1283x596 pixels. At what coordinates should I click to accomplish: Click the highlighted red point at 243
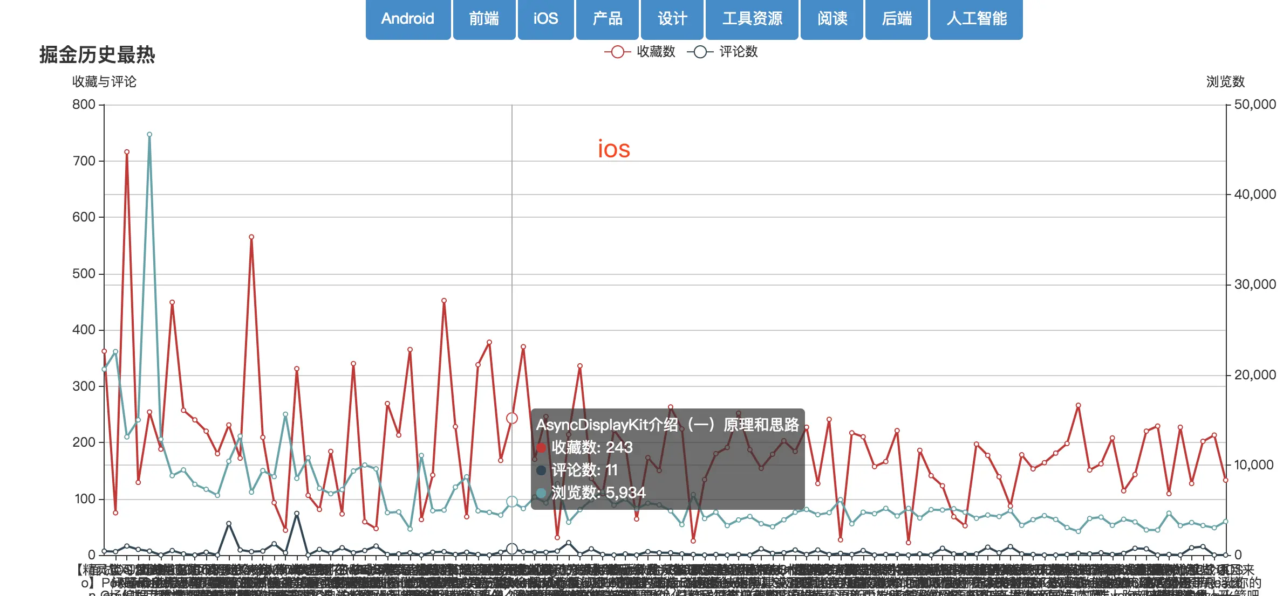pyautogui.click(x=512, y=418)
